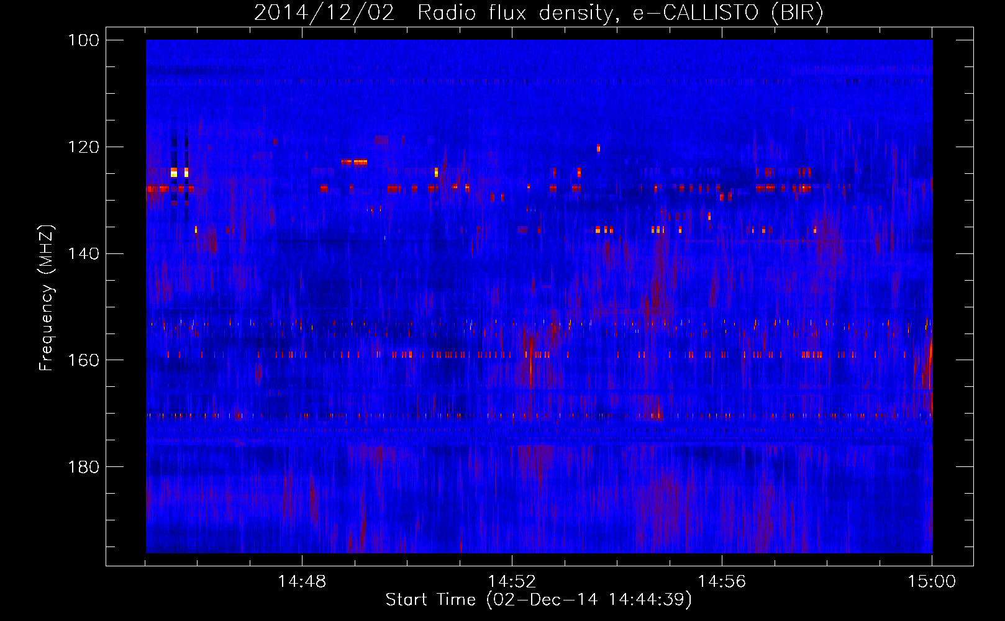Click the radio flux spectrogram image

tap(539, 296)
